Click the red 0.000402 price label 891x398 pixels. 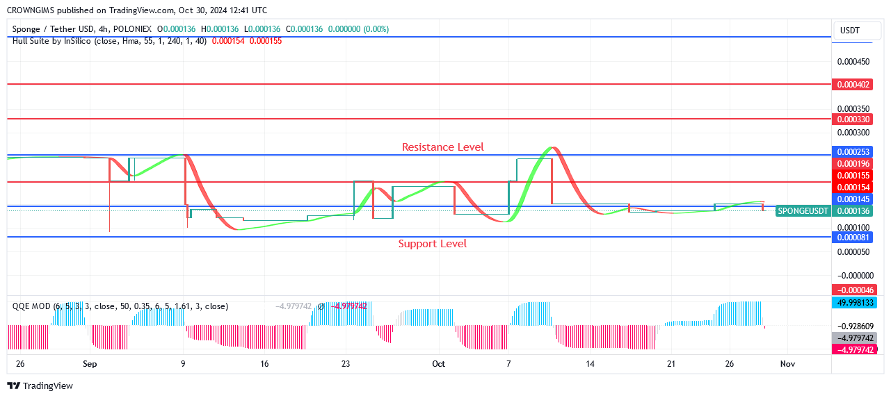[x=853, y=84]
